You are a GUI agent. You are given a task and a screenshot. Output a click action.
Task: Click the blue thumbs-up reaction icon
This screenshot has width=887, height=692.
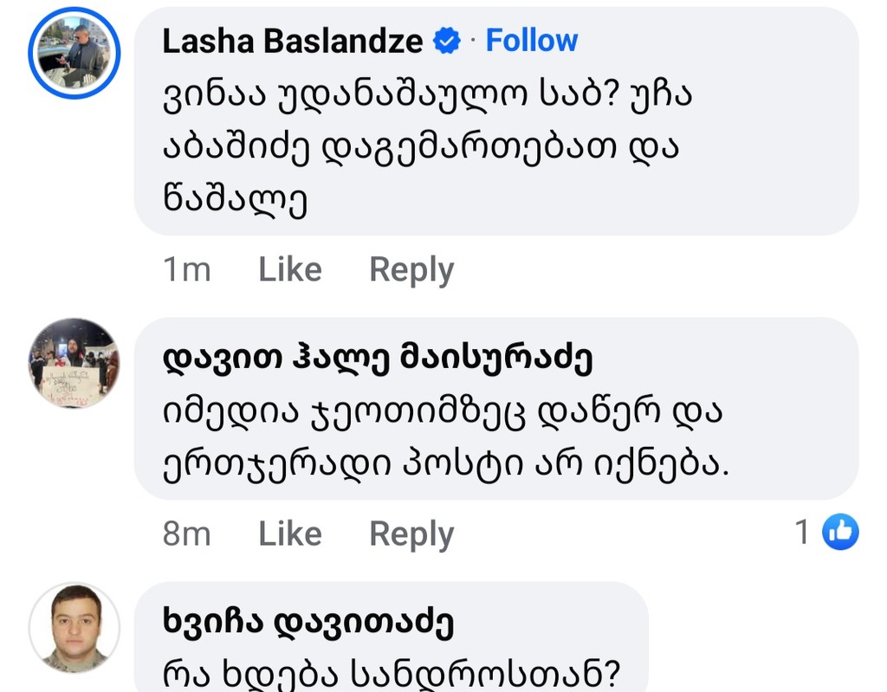coord(839,532)
